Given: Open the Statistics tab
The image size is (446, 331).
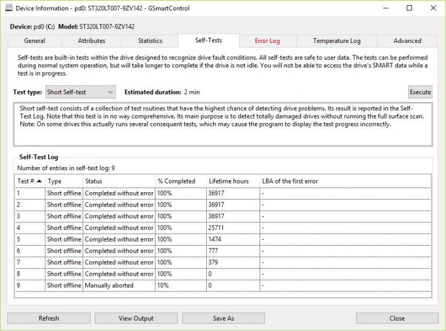Looking at the screenshot, I should pyautogui.click(x=150, y=41).
